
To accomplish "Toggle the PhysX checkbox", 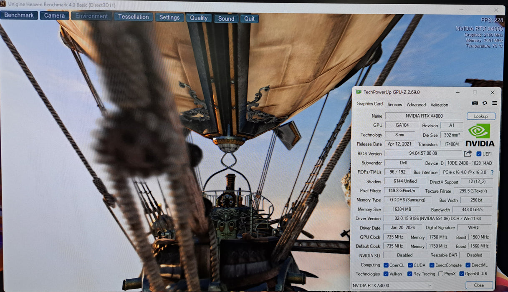I will 441,274.
